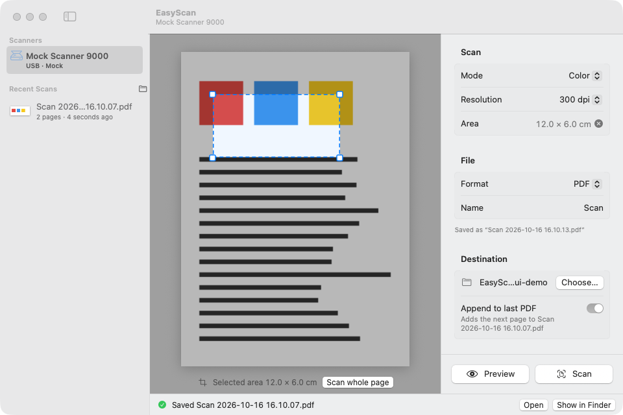Click the Mock Scanner 9000 title bar subtitle
The image size is (623, 415).
190,22
